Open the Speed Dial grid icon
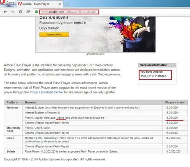Viewport: 190px width, 167px height. click(x=28, y=12)
